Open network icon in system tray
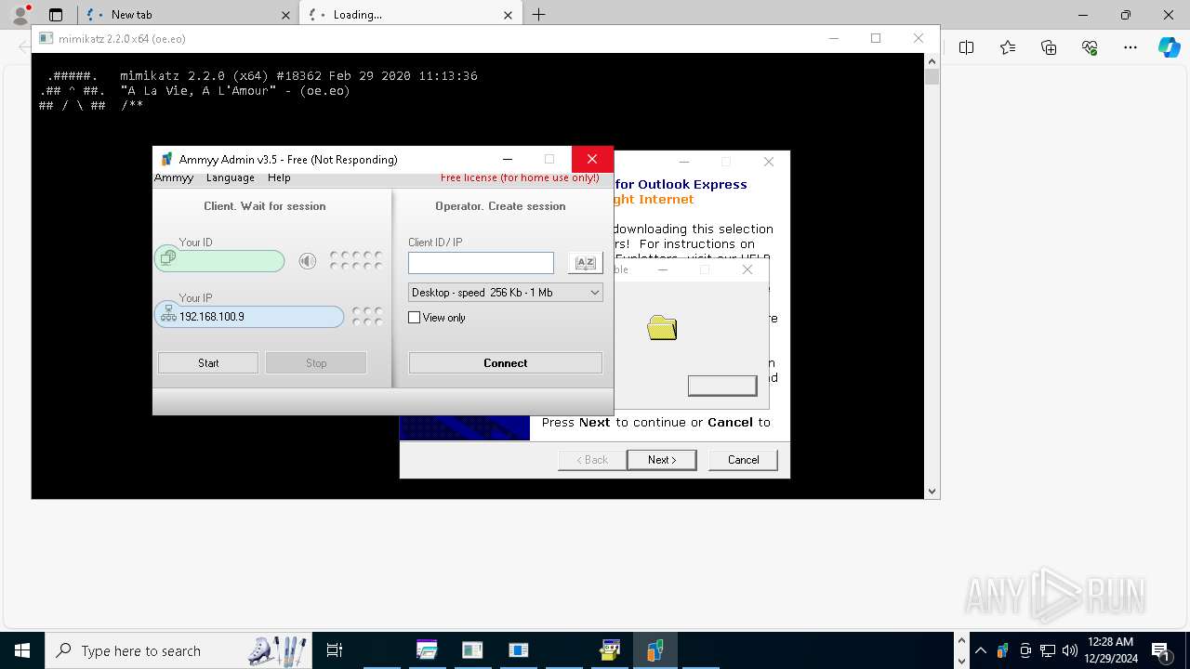 [x=1048, y=650]
